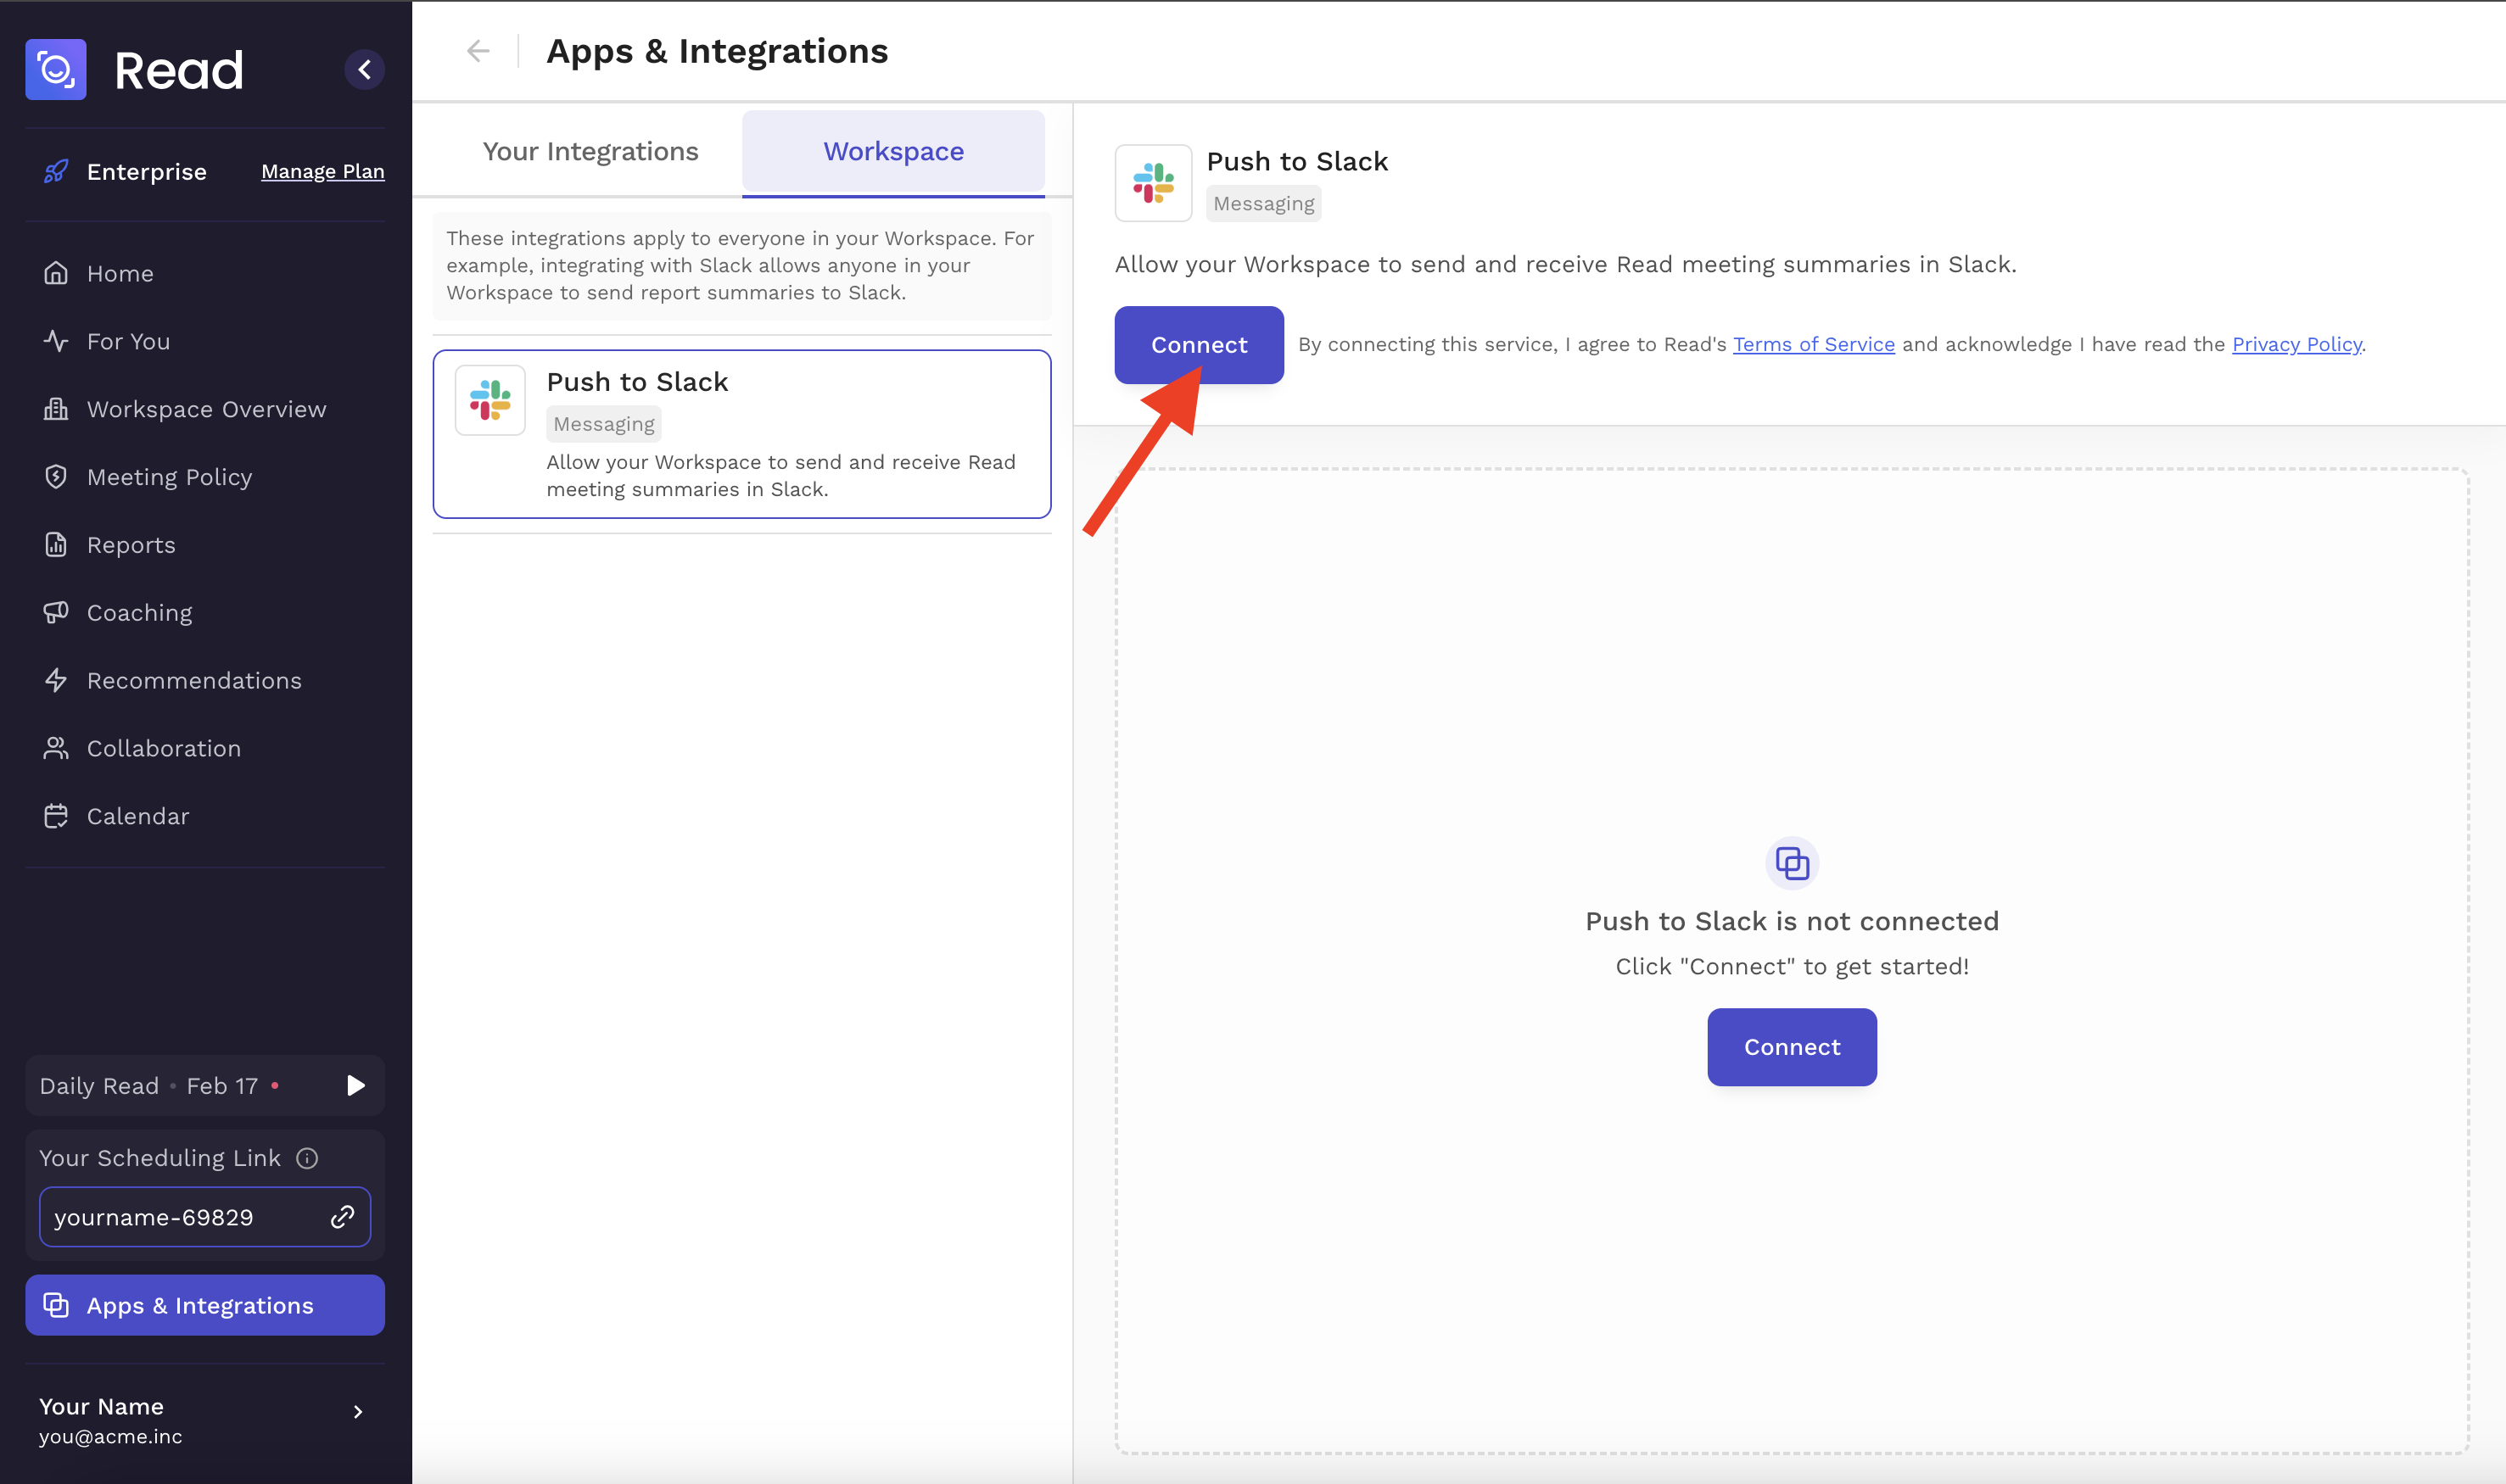Select Apps & Integrations sidebar button
This screenshot has height=1484, width=2506.
205,1305
